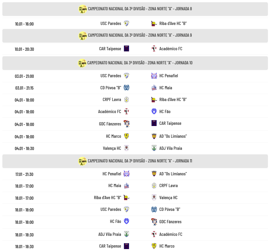This screenshot has height=252, width=270.
Task: Click ADJ Vila Praia crest in Jornada 10
Action: point(154,148)
